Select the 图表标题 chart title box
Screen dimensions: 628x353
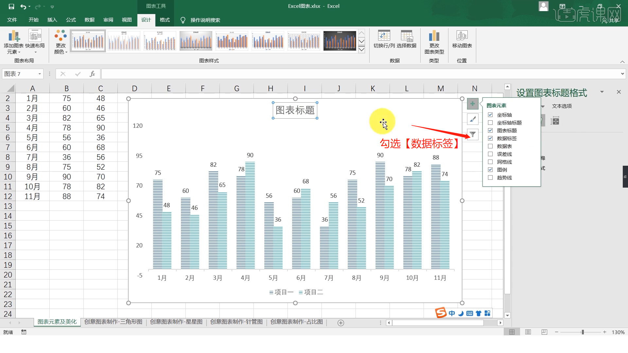[x=295, y=110]
